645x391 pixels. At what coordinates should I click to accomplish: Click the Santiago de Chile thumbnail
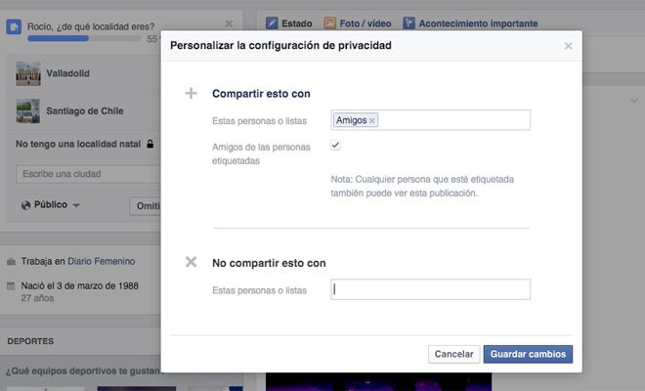point(28,111)
